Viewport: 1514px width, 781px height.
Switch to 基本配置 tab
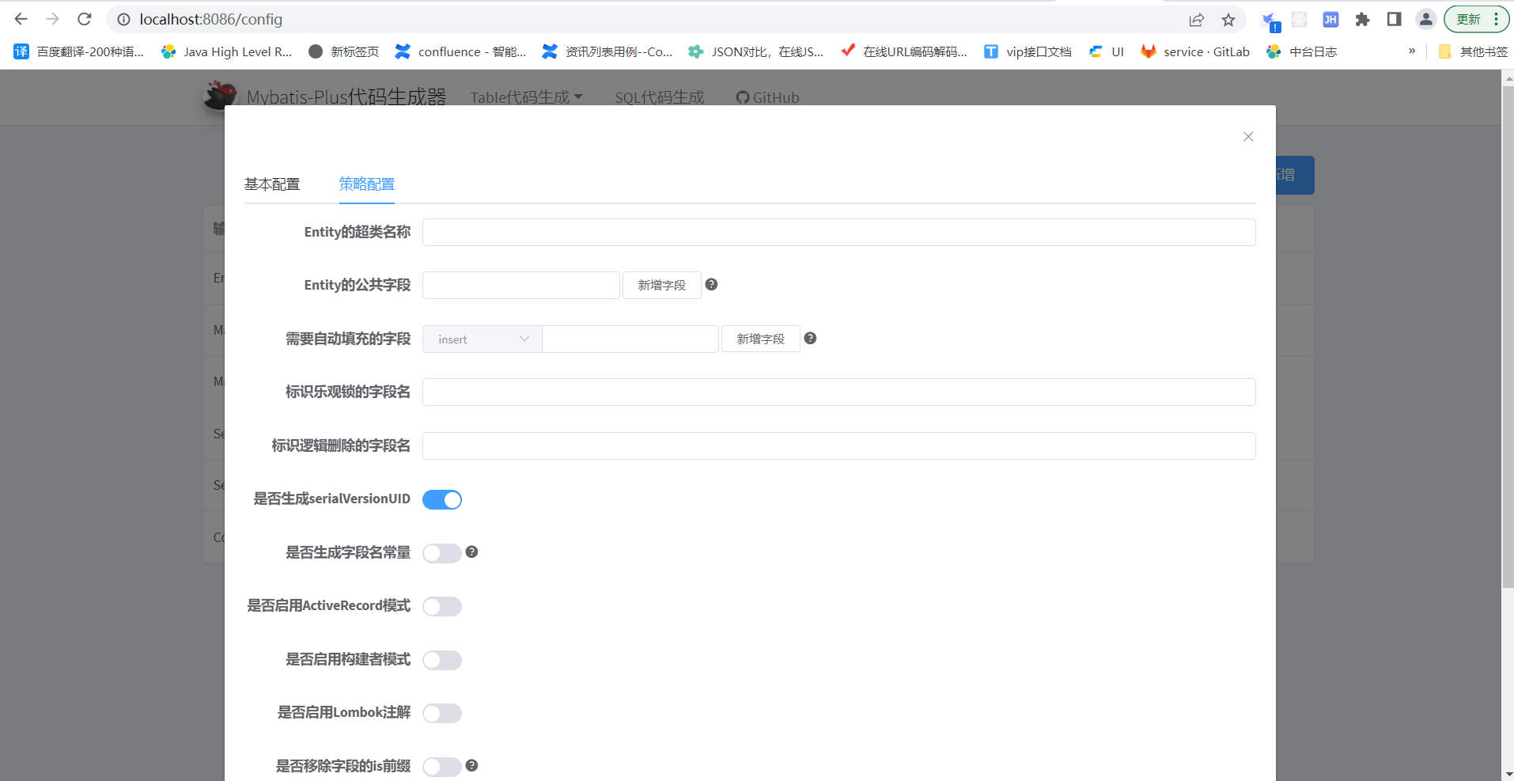coord(272,184)
